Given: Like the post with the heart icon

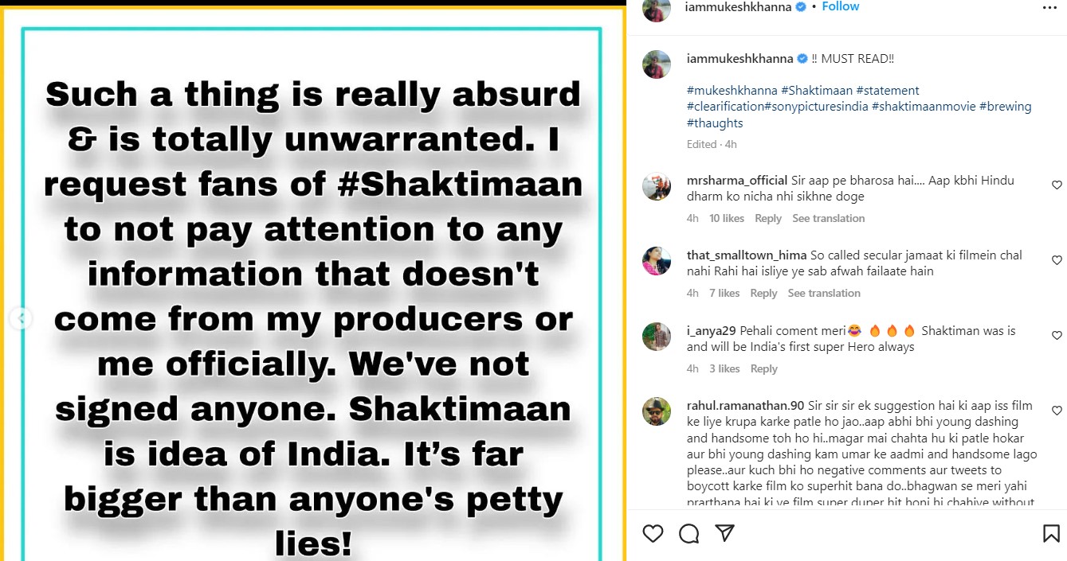Looking at the screenshot, I should tap(653, 533).
